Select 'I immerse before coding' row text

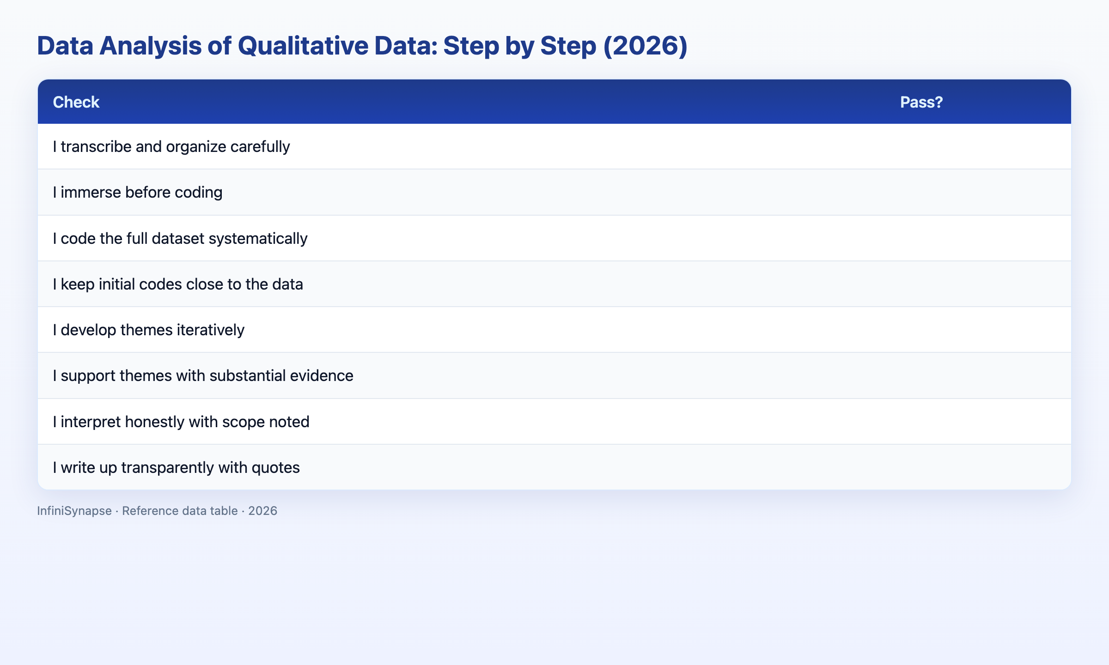pos(138,192)
